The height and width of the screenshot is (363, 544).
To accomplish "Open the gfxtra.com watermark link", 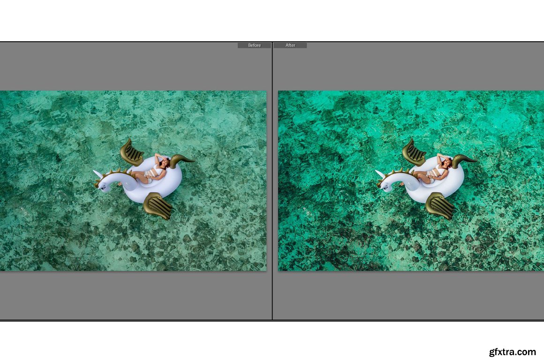I will pos(511,352).
